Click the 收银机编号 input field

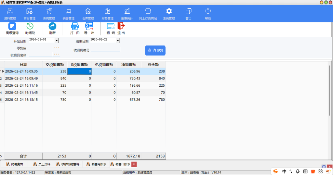[x=105, y=50]
